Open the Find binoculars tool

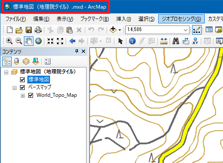click(x=176, y=41)
